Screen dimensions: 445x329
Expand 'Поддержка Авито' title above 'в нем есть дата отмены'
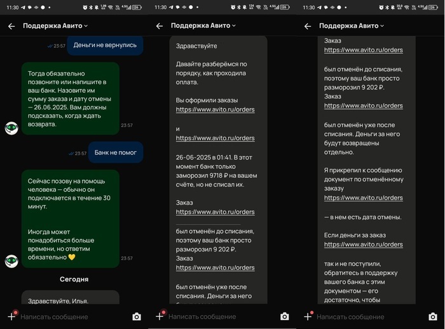click(x=352, y=26)
